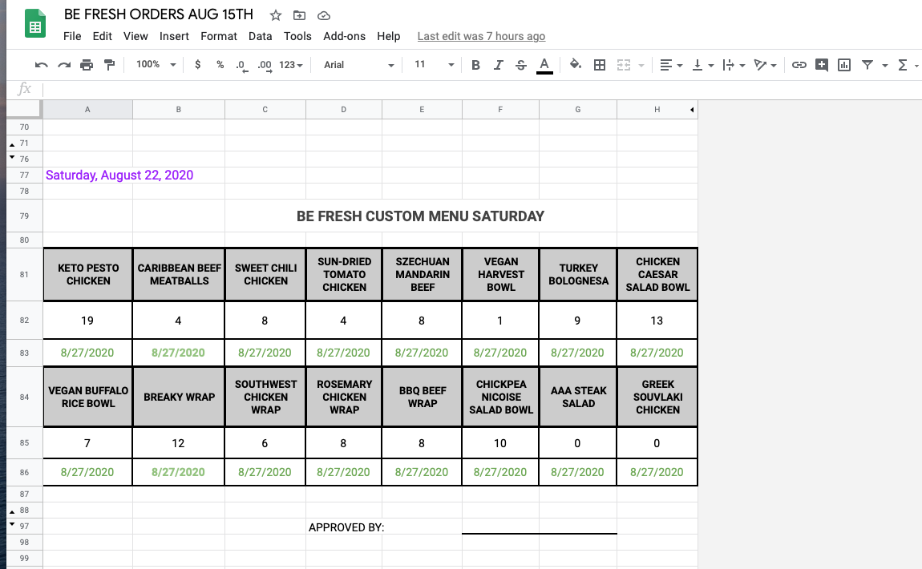
Task: Open the borders tool
Action: pos(599,65)
